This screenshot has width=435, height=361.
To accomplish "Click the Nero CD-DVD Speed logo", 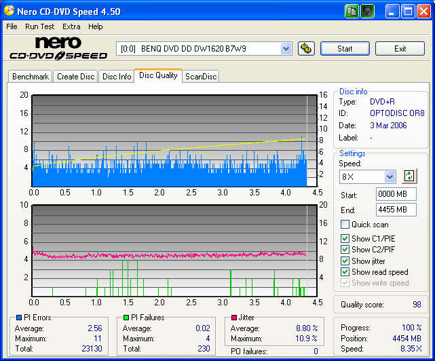I will pos(58,49).
